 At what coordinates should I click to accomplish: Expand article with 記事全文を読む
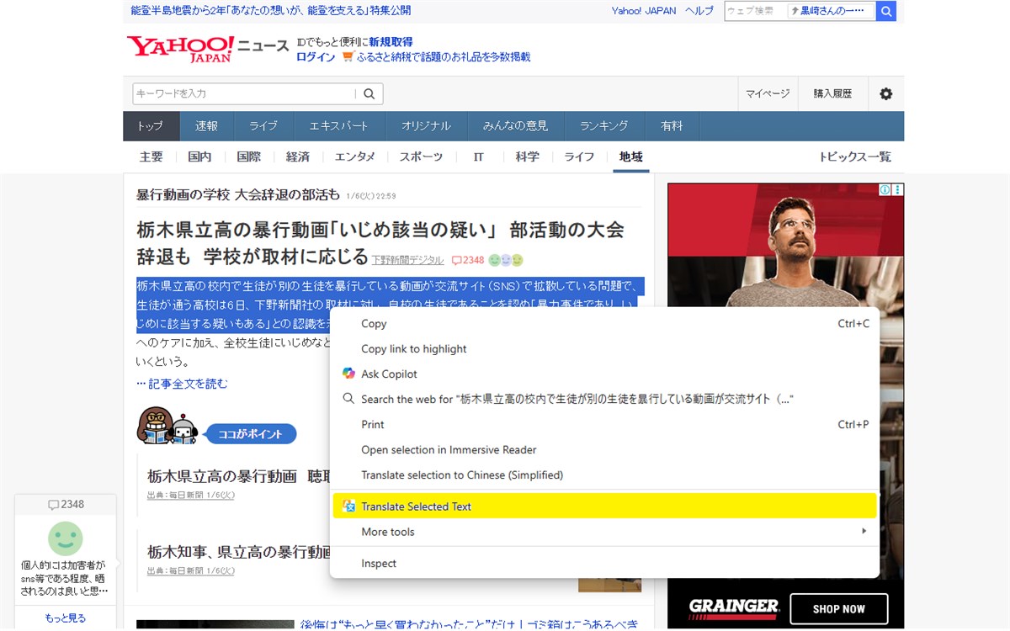182,384
